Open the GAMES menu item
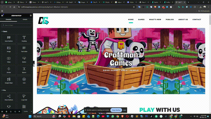 141,20
